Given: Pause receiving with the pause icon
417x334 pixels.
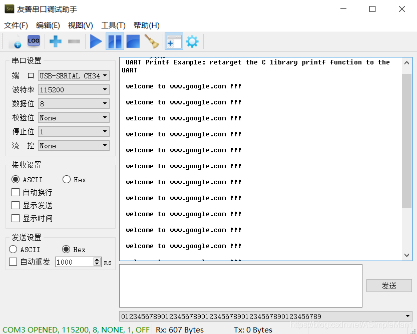Looking at the screenshot, I should pyautogui.click(x=115, y=41).
